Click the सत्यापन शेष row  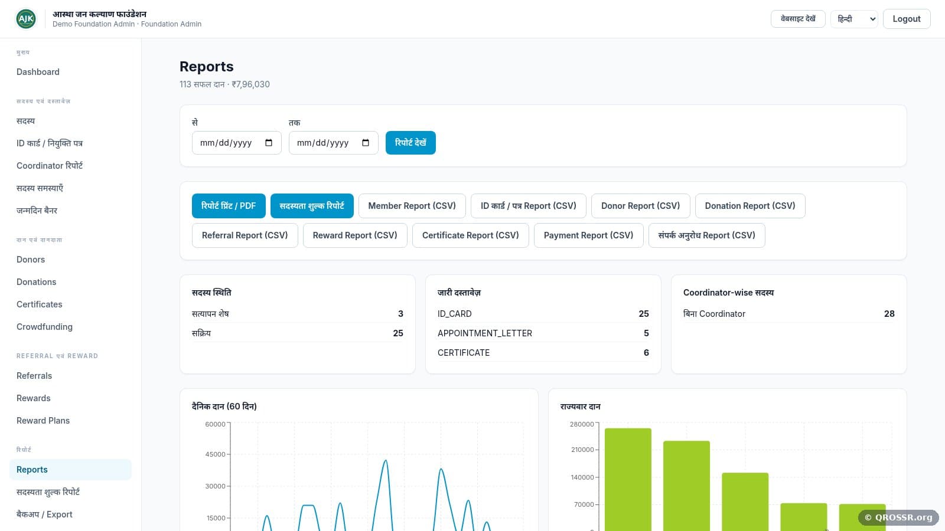click(x=298, y=314)
